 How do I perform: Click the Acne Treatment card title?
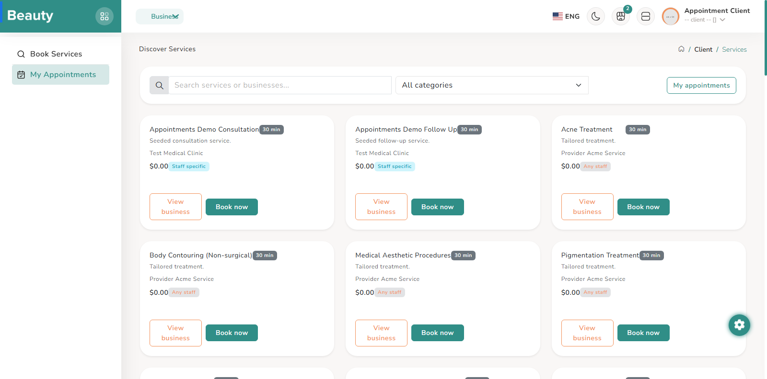coord(587,129)
